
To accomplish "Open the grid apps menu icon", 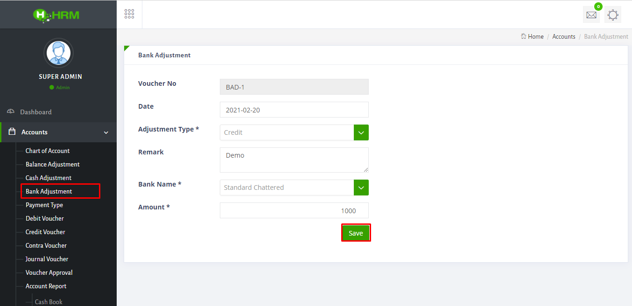I will 129,14.
